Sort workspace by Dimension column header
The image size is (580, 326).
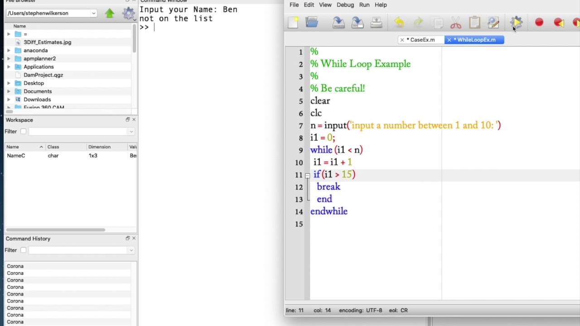(107, 147)
